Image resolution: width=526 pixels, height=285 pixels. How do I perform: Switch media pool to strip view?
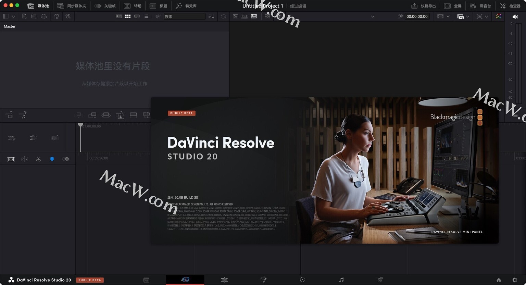pyautogui.click(x=137, y=16)
